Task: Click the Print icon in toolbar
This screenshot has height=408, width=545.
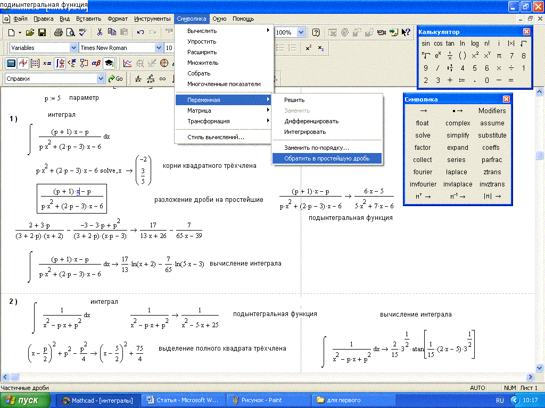Action: pyautogui.click(x=59, y=32)
